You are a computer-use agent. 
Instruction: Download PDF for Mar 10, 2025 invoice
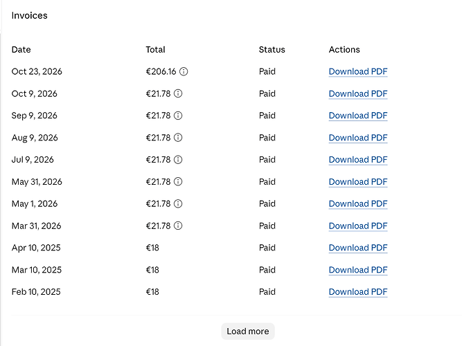point(358,270)
